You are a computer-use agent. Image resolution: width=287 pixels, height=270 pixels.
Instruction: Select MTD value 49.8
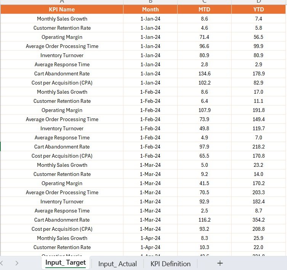(x=204, y=128)
